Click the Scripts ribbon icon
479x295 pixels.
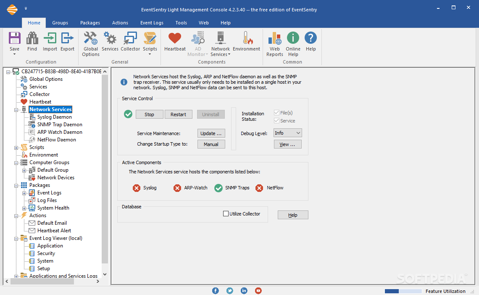pos(150,38)
